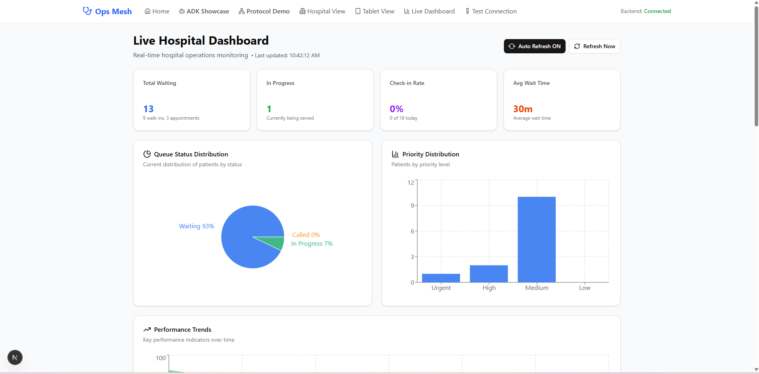759x374 pixels.
Task: Click the "9 walk-ins, 3 appointments" text
Action: coord(171,118)
